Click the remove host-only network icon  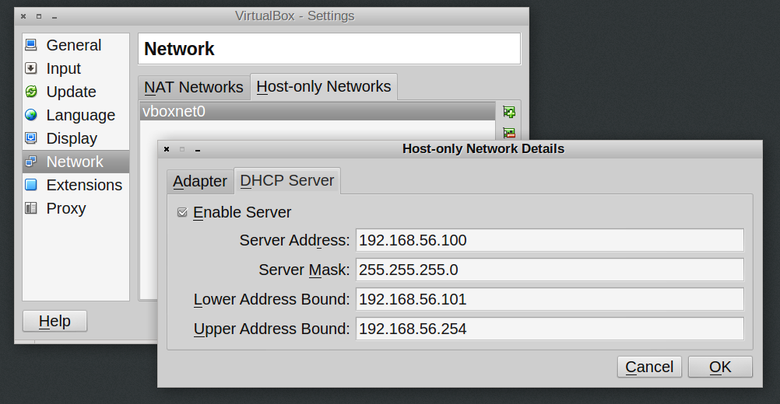click(x=509, y=133)
